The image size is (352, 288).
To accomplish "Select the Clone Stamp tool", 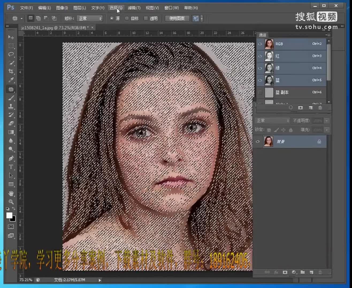I will (11, 106).
